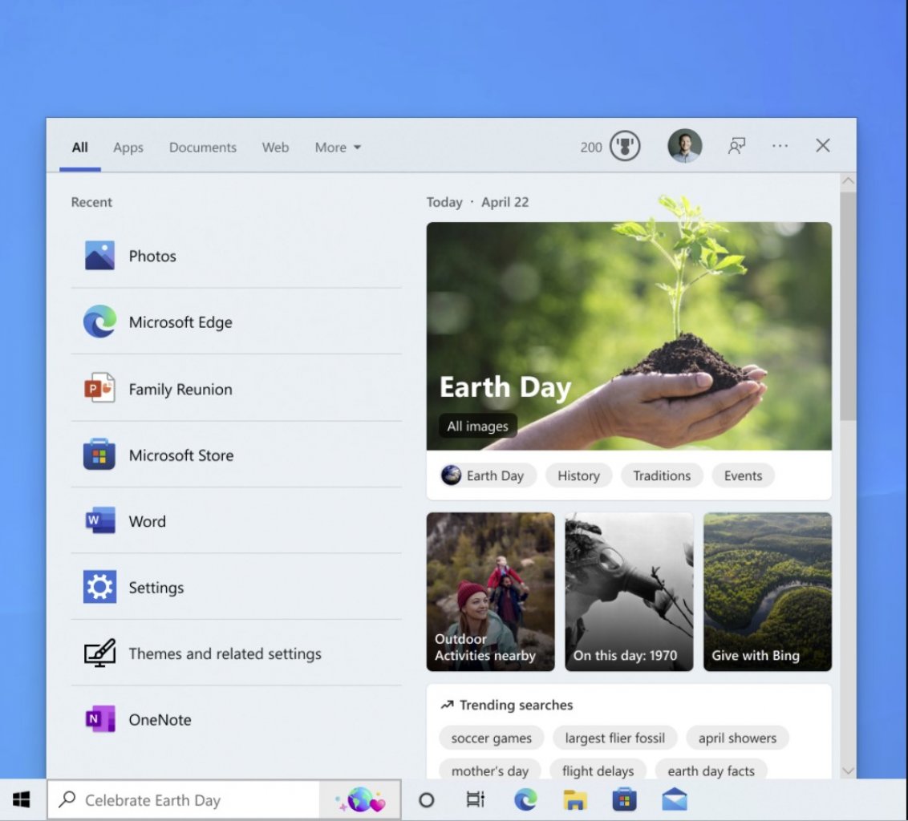The height and width of the screenshot is (821, 908).
Task: Search trending soccer games
Action: tap(491, 738)
